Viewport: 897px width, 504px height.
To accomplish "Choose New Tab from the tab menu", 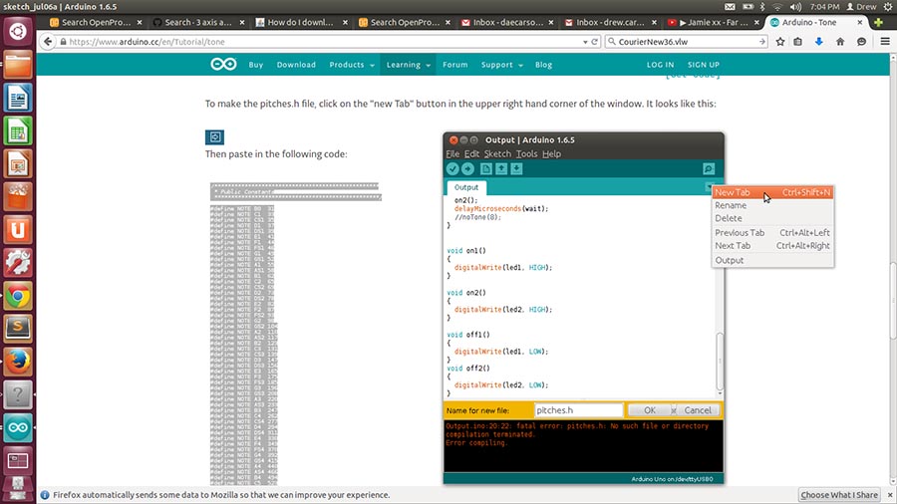I will (x=772, y=192).
